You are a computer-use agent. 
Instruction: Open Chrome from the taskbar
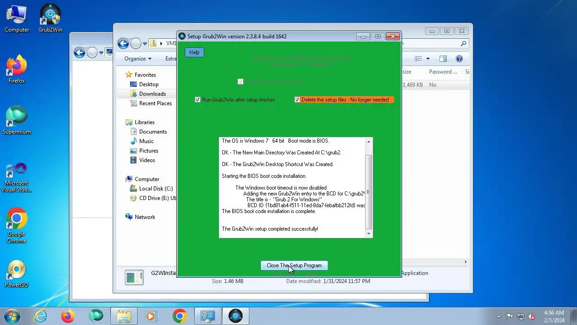[179, 316]
